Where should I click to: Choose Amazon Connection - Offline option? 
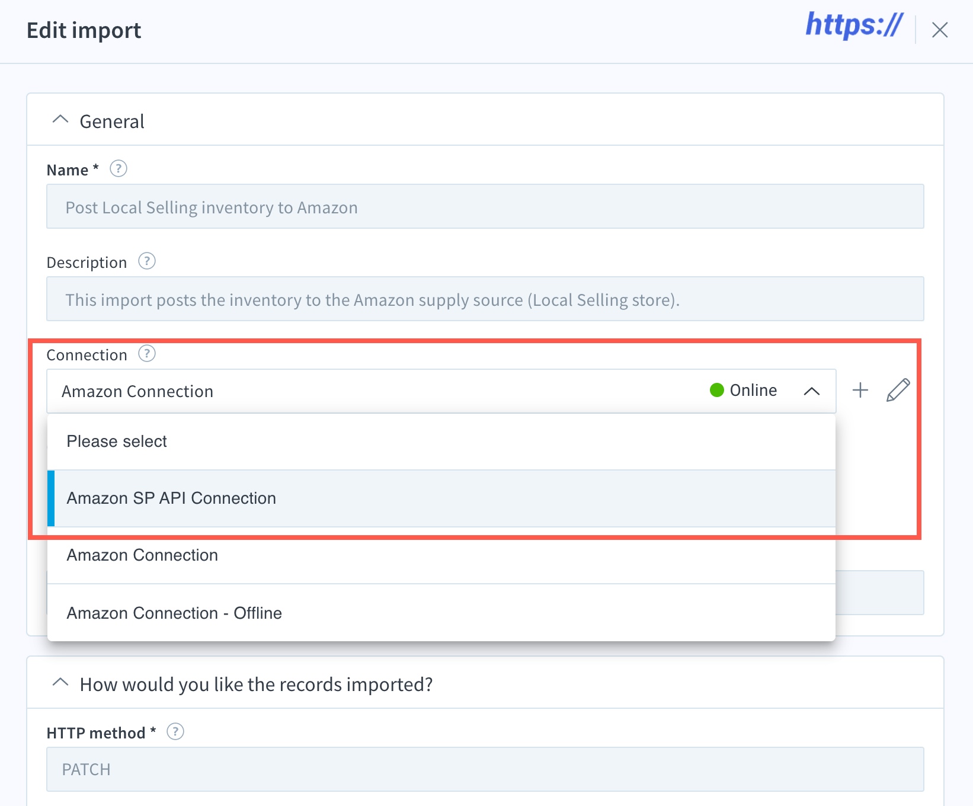point(441,613)
